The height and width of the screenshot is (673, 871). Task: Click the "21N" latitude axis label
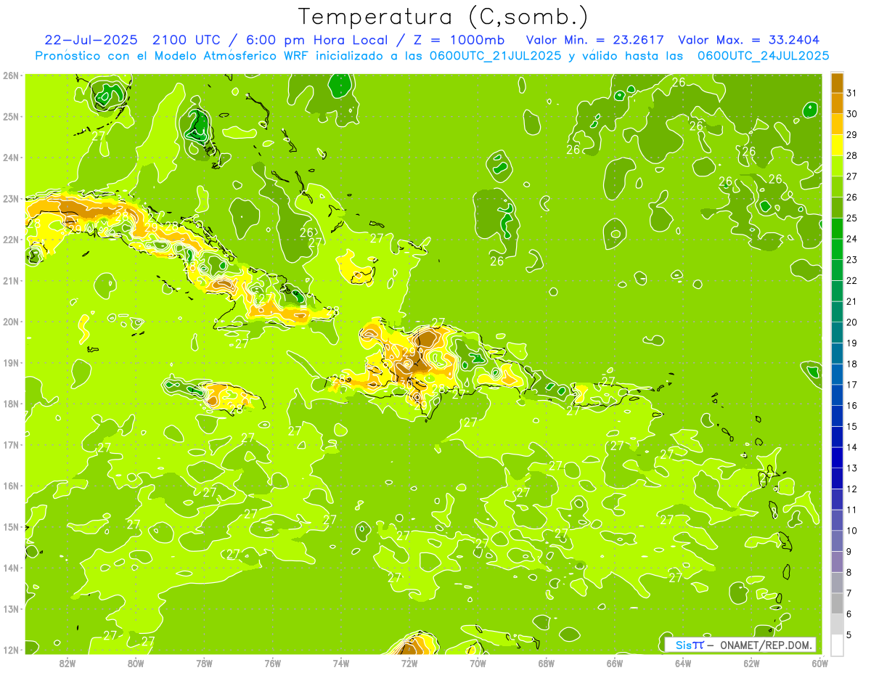pos(11,280)
